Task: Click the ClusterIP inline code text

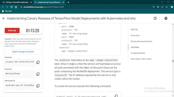Action: tap(61, 75)
